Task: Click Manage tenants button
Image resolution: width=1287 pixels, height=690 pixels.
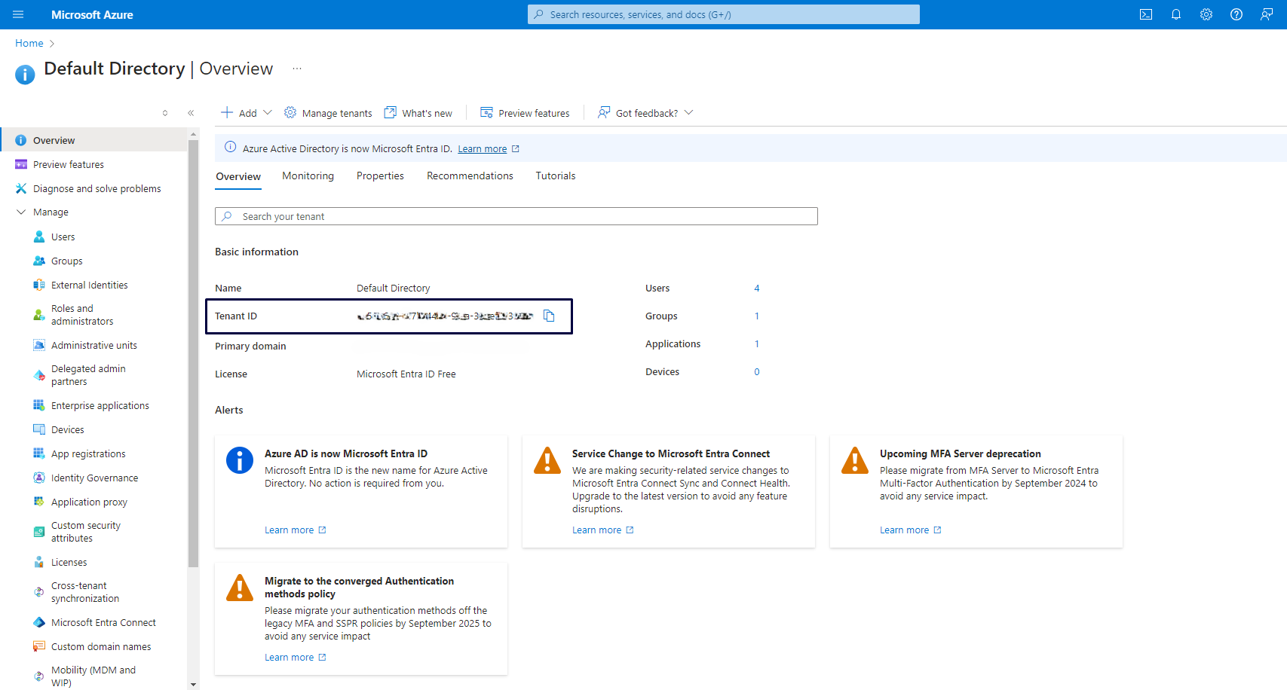Action: (328, 113)
